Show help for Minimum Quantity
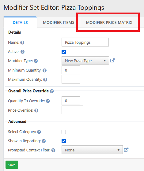Screen dimensions: 144x171 [44, 70]
